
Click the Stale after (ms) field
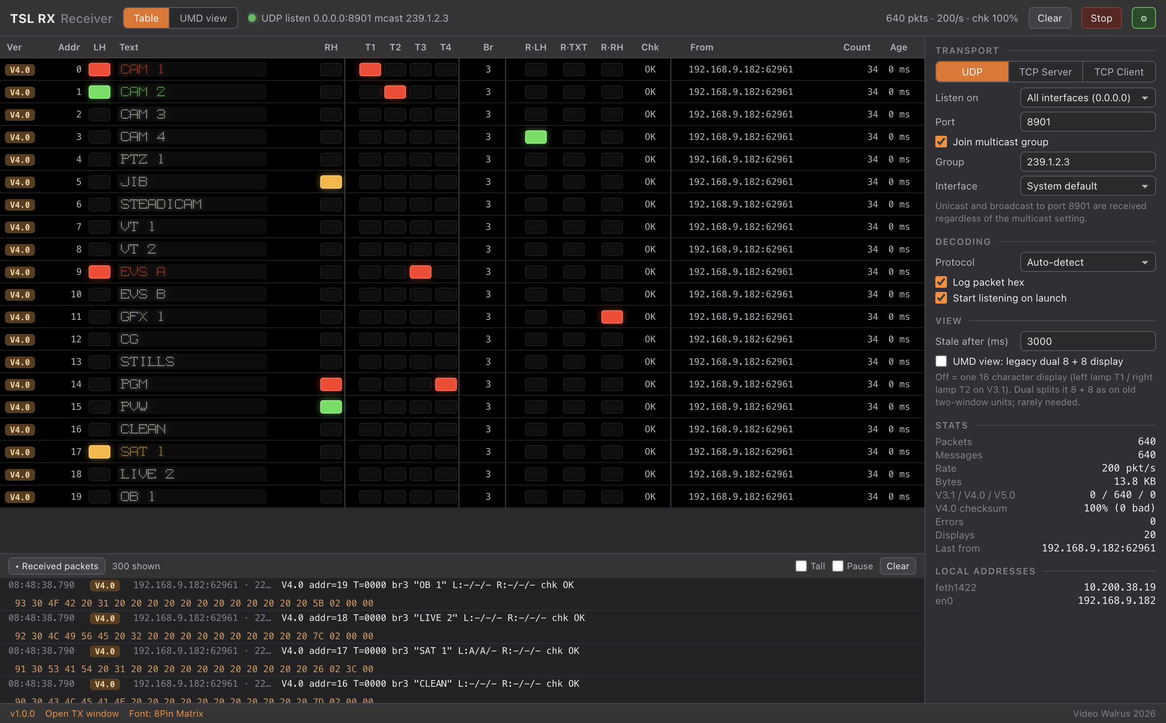pos(1088,342)
